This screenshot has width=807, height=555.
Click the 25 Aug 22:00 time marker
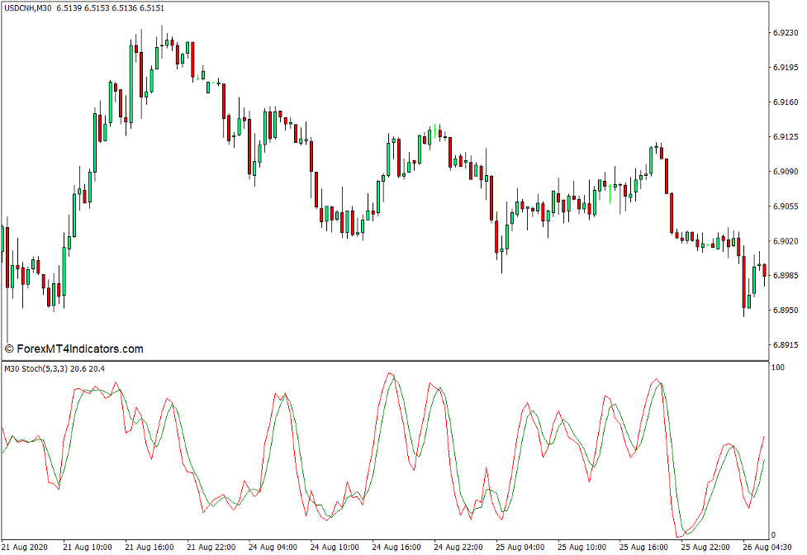point(706,547)
